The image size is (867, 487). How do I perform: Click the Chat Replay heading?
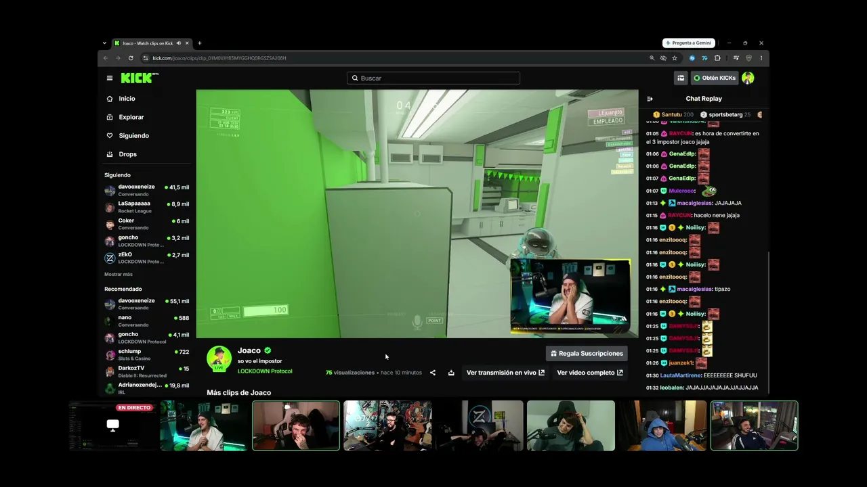pos(704,99)
